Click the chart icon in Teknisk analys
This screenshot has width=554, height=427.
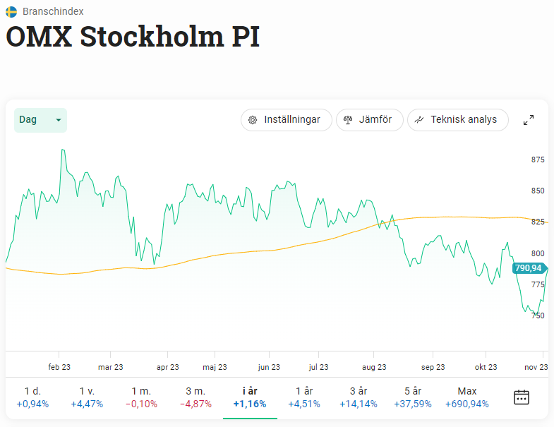click(x=419, y=120)
